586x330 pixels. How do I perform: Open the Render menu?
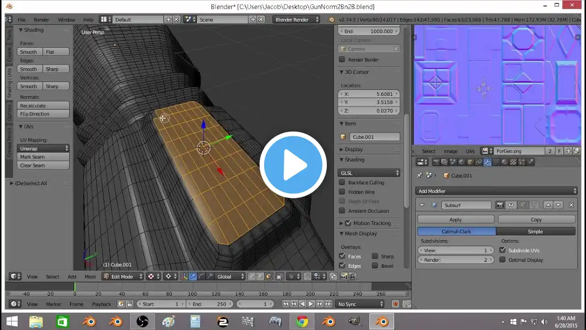(x=41, y=20)
